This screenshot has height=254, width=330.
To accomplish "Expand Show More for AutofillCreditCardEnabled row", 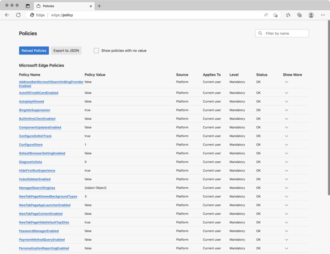I will click(286, 93).
